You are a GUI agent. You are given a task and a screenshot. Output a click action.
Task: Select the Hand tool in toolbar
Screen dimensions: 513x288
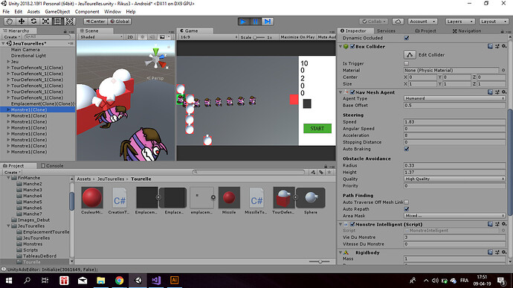coord(9,22)
